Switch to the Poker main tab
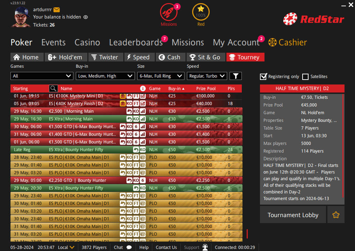The image size is (355, 251). coord(22,42)
